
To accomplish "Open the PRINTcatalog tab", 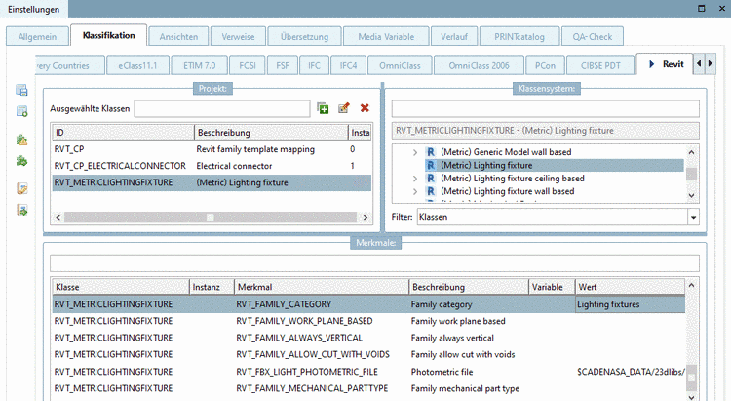I will 519,37.
